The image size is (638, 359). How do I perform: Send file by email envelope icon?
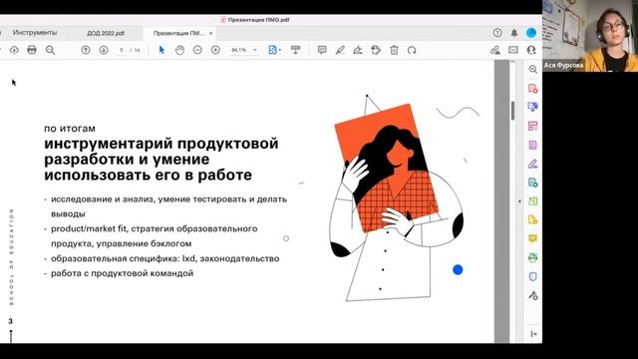(513, 50)
